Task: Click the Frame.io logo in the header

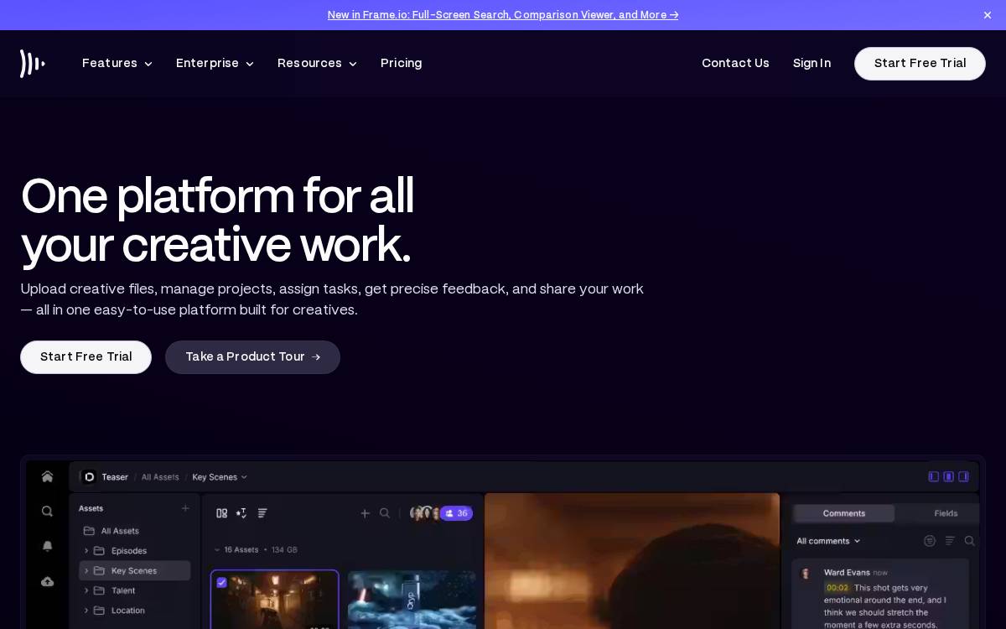Action: (33, 64)
